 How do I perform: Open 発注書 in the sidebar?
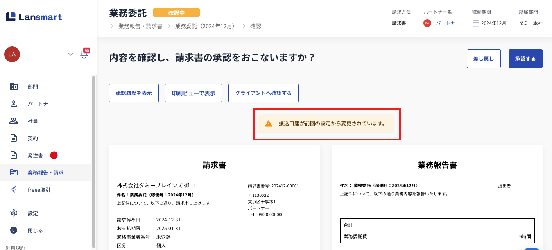coord(35,155)
